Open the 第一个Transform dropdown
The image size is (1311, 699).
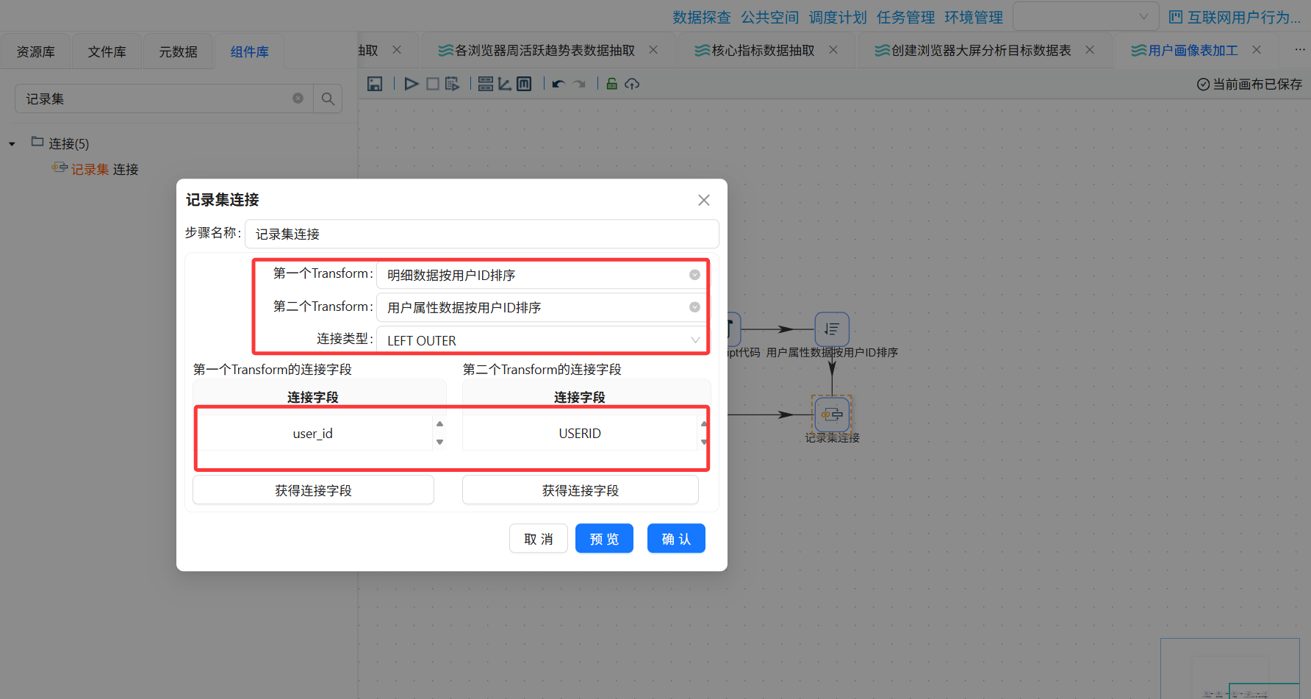[542, 275]
